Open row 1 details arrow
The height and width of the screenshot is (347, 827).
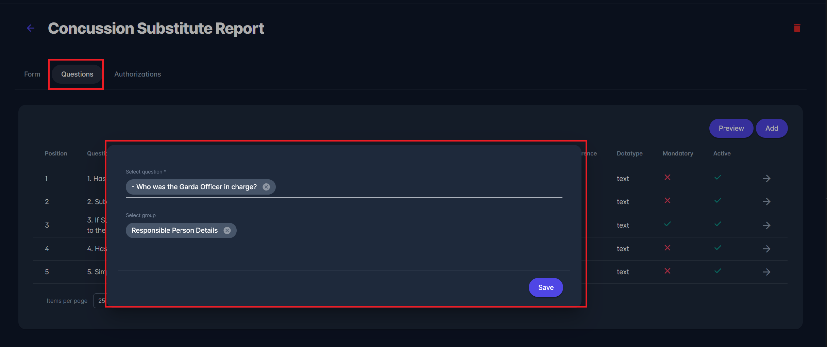point(766,178)
